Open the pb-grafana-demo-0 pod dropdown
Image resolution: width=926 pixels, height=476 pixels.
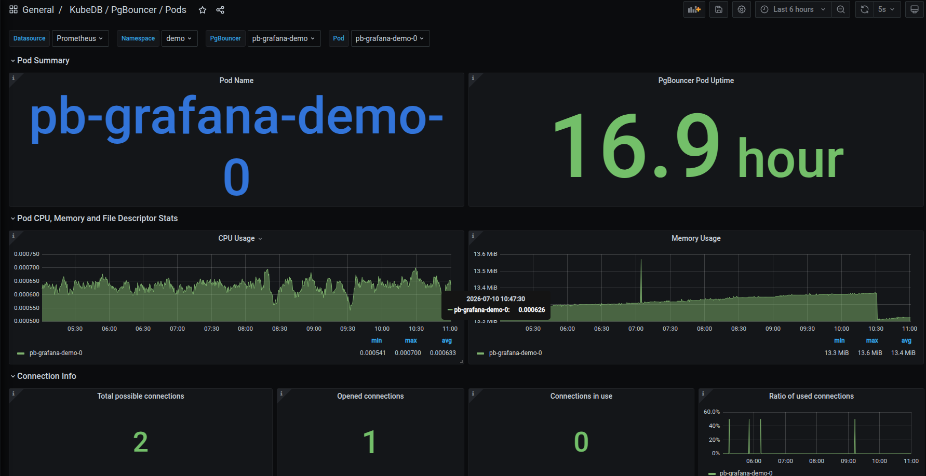click(x=390, y=38)
